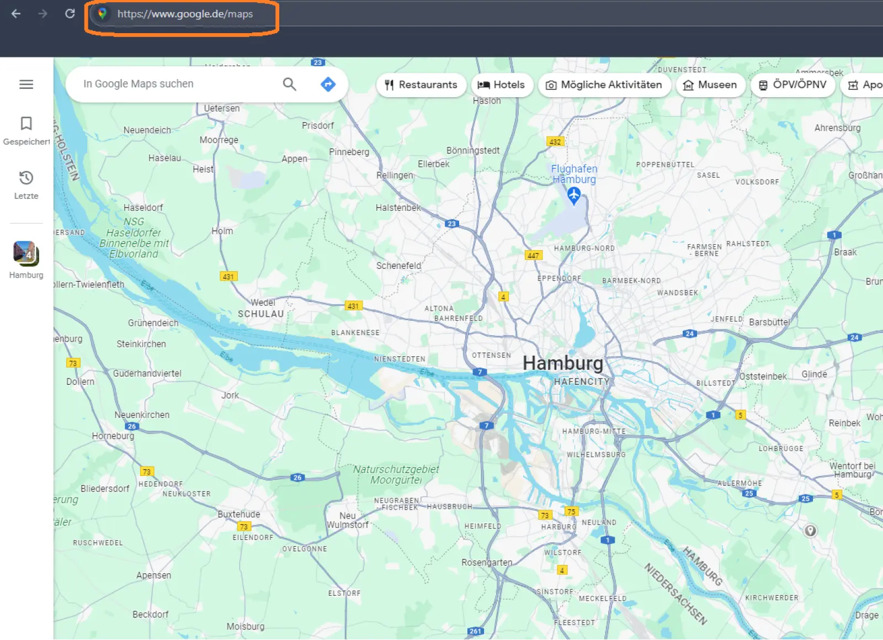Click the magnifier search icon

tap(290, 84)
